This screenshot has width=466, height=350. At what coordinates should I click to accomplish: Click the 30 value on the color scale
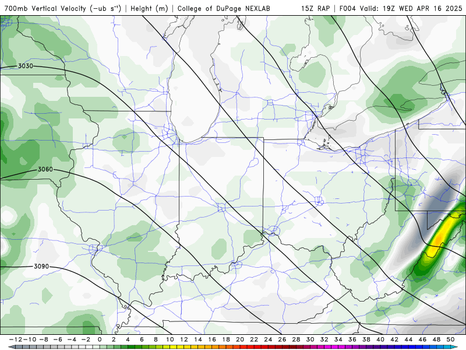[x=310, y=339]
